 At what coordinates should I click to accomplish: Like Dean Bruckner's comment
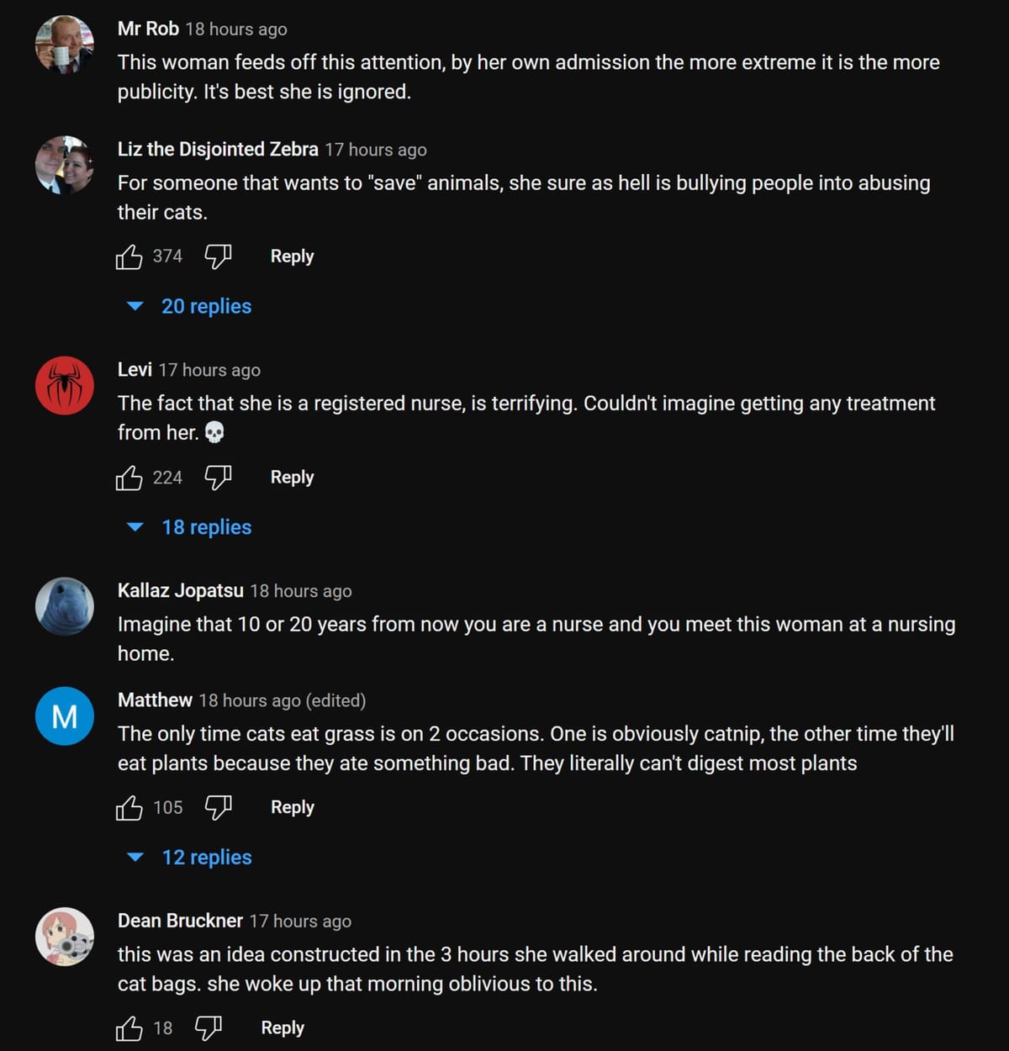tap(129, 1028)
